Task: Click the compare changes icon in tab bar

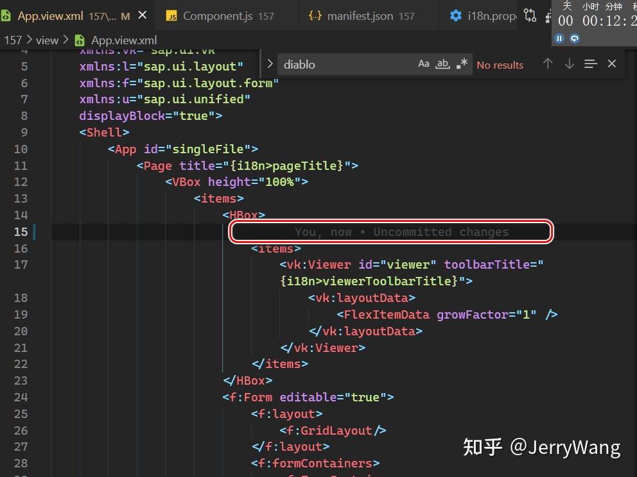Action: tap(530, 15)
